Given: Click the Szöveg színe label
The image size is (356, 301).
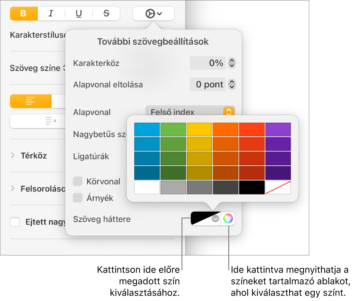Looking at the screenshot, I should pyautogui.click(x=35, y=68).
